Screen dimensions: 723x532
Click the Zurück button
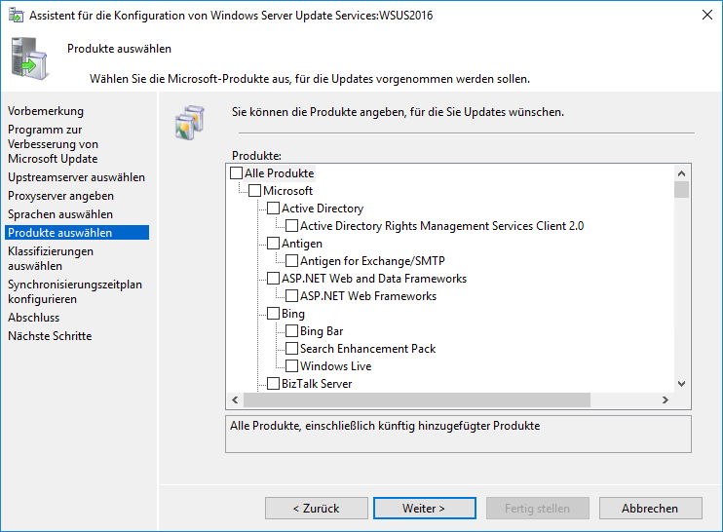pos(317,508)
